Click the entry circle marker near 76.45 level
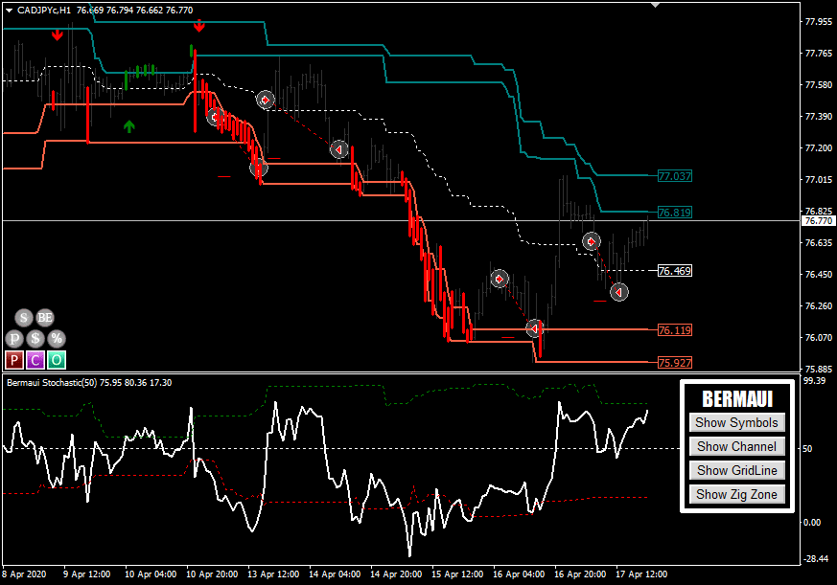Viewport: 837px width, 585px height. (x=500, y=279)
